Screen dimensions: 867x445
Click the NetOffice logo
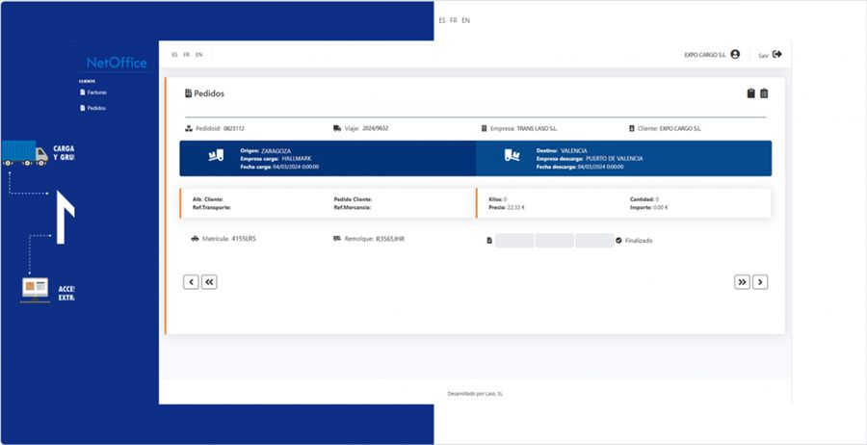tap(117, 63)
